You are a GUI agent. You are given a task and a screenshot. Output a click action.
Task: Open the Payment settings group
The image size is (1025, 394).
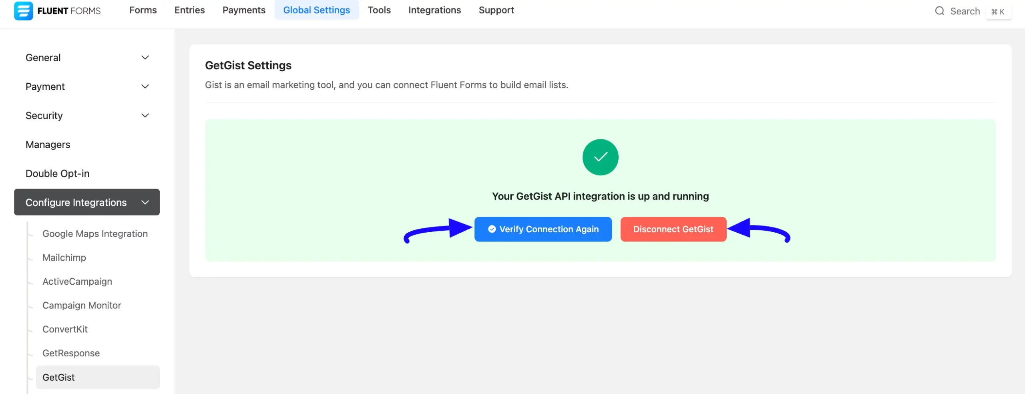(x=87, y=86)
